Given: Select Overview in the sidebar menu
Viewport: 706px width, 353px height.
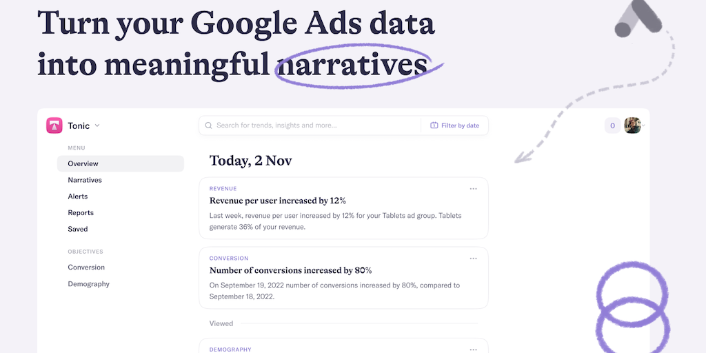Looking at the screenshot, I should (x=83, y=163).
